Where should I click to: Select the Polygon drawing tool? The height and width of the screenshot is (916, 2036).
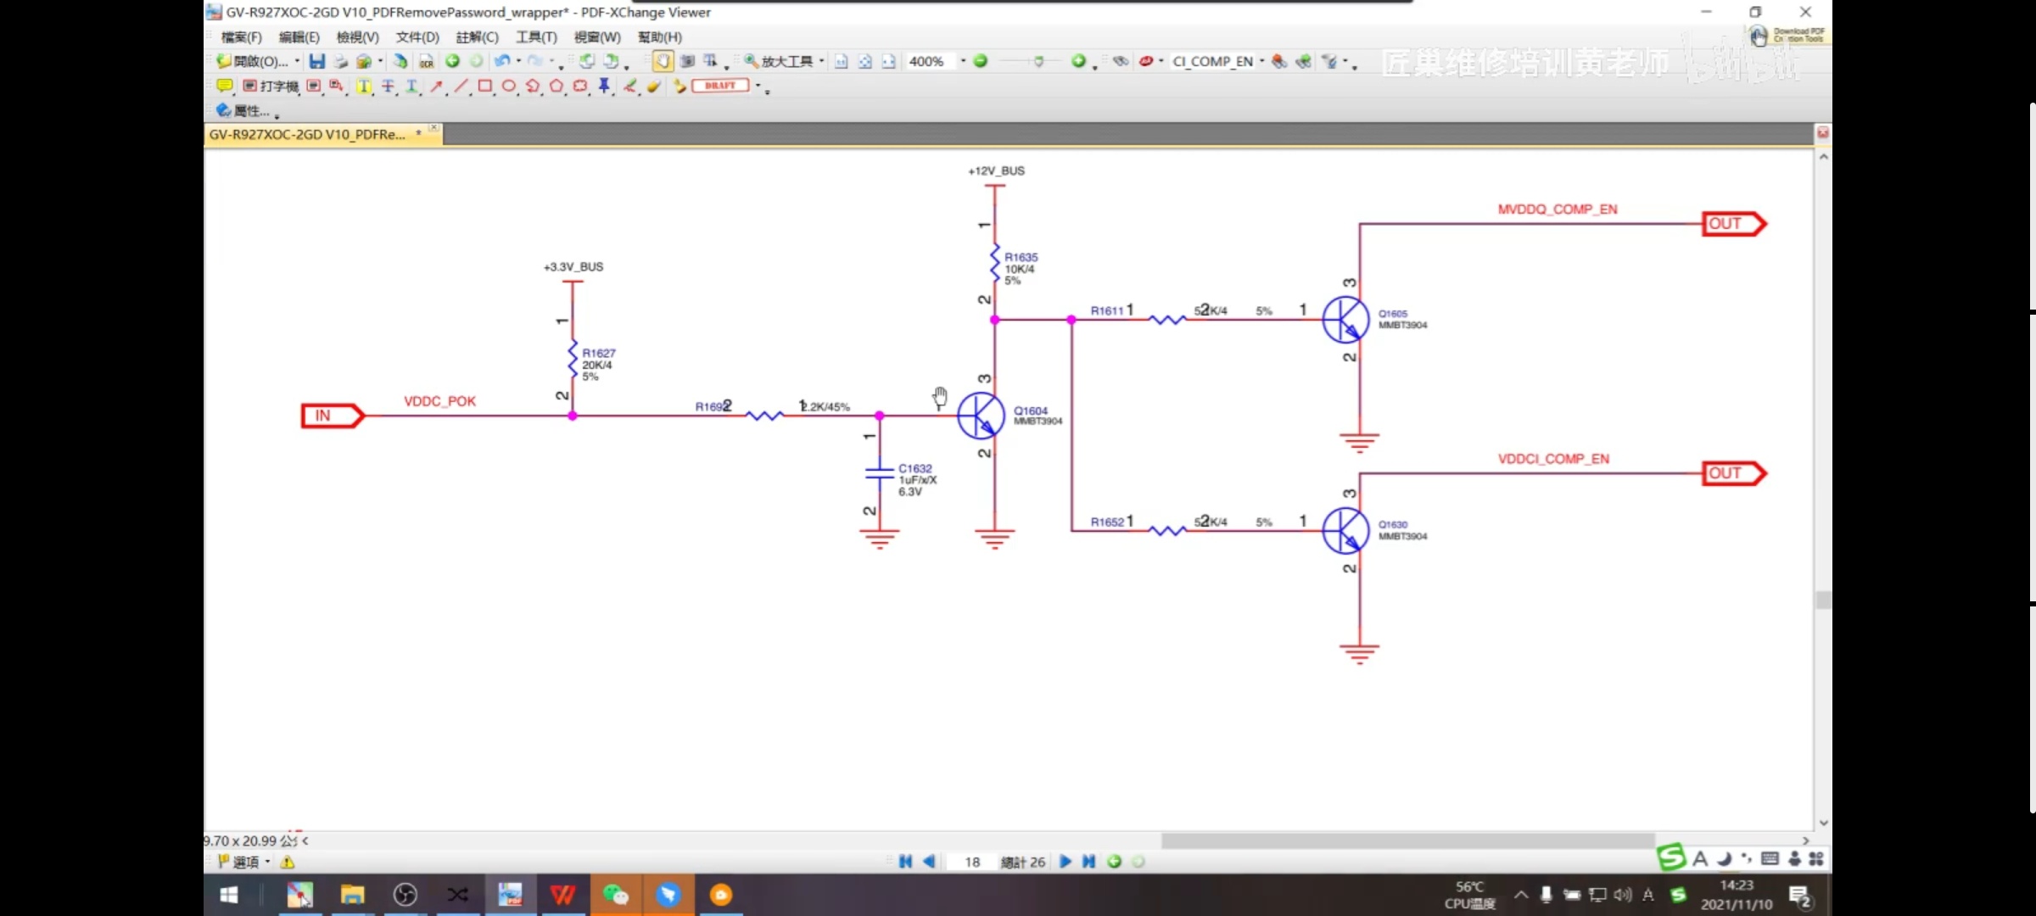pos(557,86)
